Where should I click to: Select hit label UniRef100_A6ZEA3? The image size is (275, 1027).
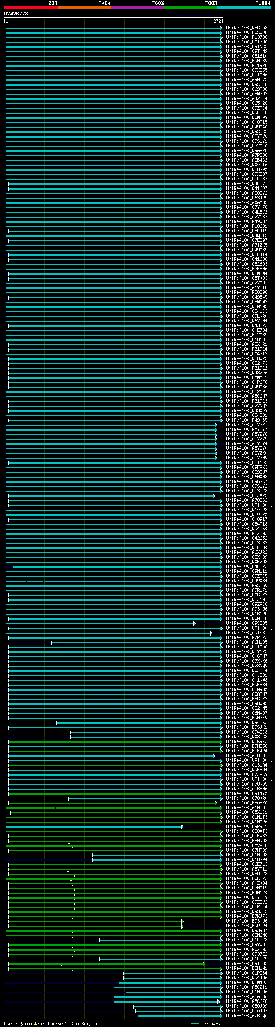(x=247, y=534)
